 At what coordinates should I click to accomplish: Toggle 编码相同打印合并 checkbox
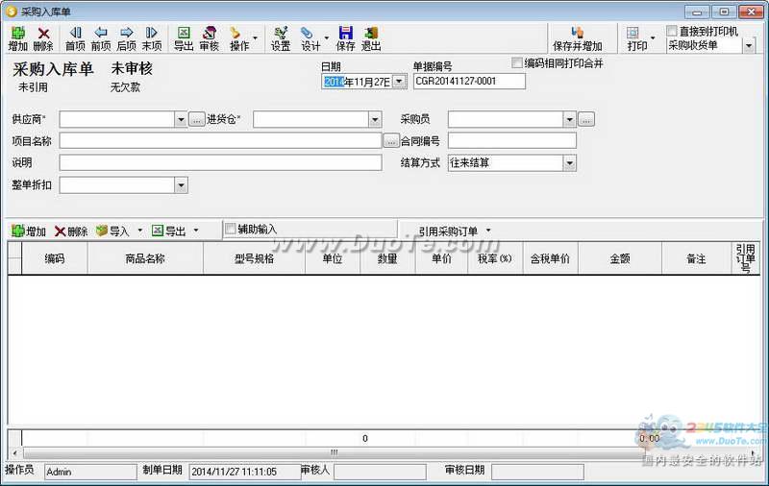517,62
